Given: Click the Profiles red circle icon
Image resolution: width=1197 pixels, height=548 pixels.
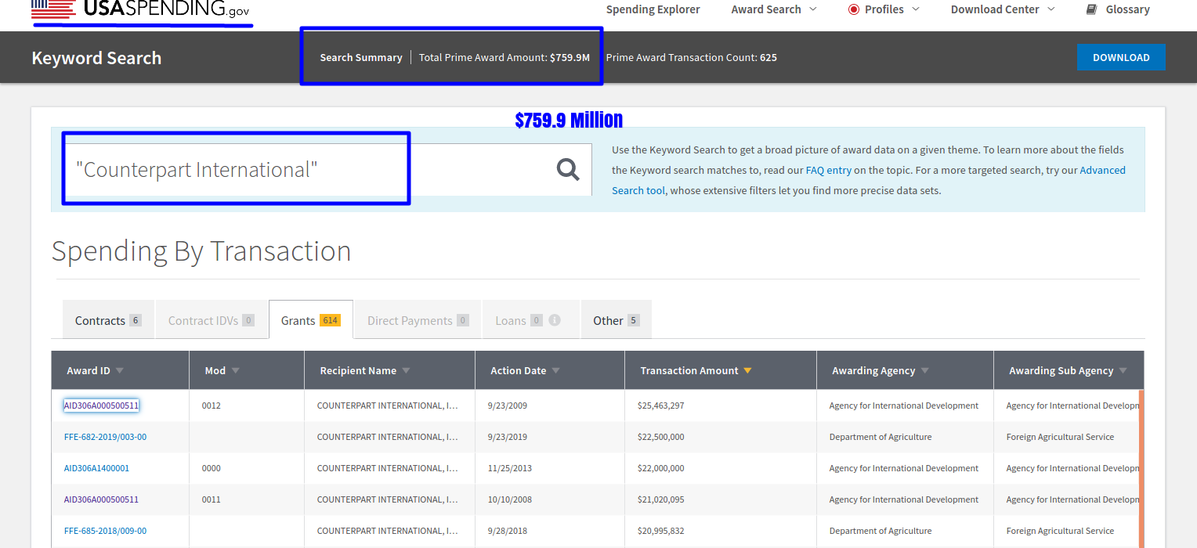Looking at the screenshot, I should pos(854,9).
